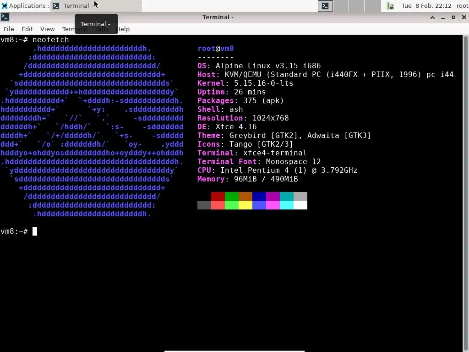
Task: Click the terminal cursor at the bottom prompt
Action: pos(35,231)
